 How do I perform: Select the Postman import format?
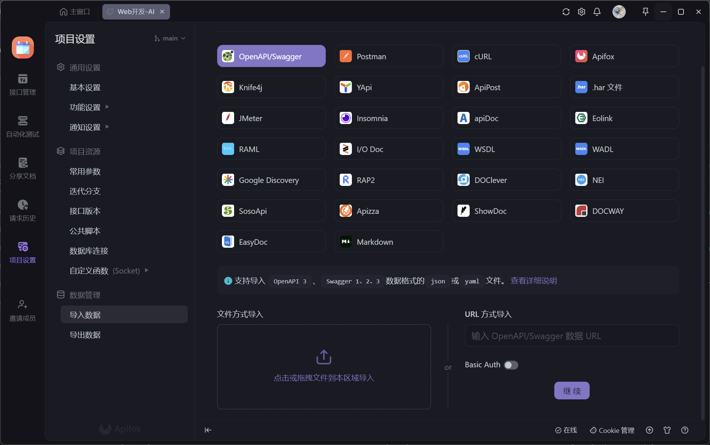[x=389, y=56]
